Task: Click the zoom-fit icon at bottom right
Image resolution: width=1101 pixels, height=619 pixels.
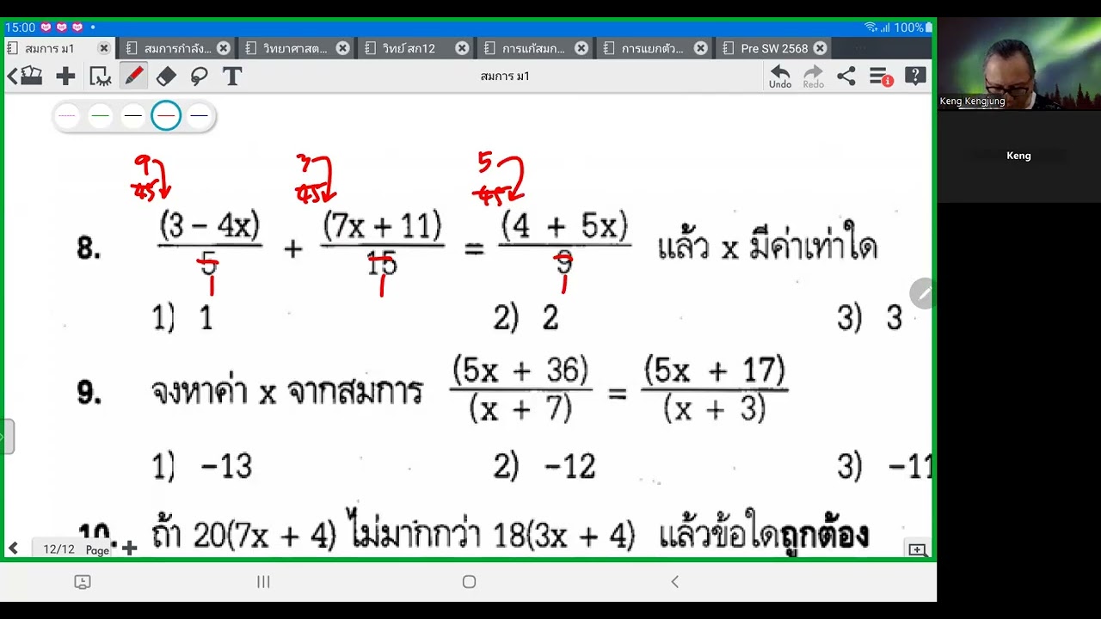Action: [917, 549]
